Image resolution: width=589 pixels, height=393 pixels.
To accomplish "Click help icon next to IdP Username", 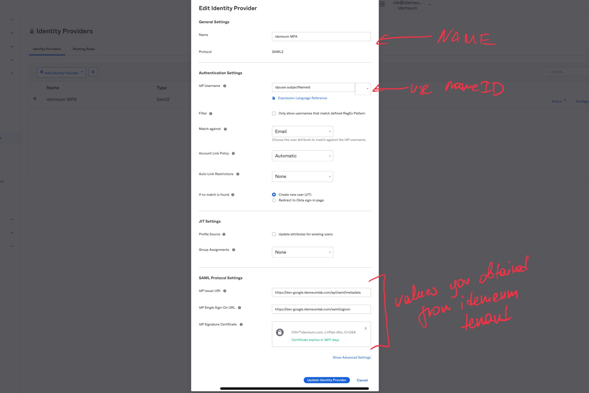I will coord(225,86).
